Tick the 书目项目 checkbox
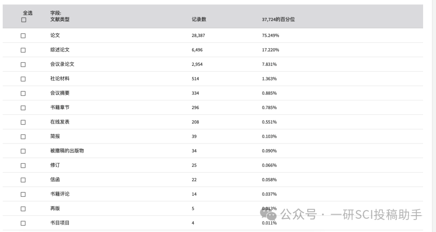 point(23,224)
